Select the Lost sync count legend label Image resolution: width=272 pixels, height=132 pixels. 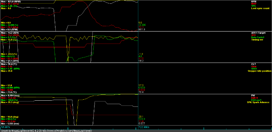coord(260,8)
